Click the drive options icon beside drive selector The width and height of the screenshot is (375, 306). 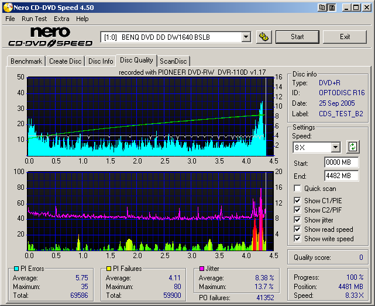coord(264,37)
